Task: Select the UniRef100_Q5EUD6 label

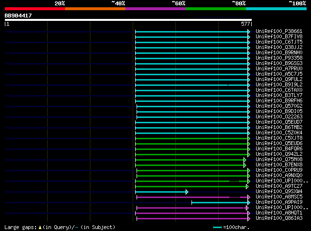Action: coord(279,144)
